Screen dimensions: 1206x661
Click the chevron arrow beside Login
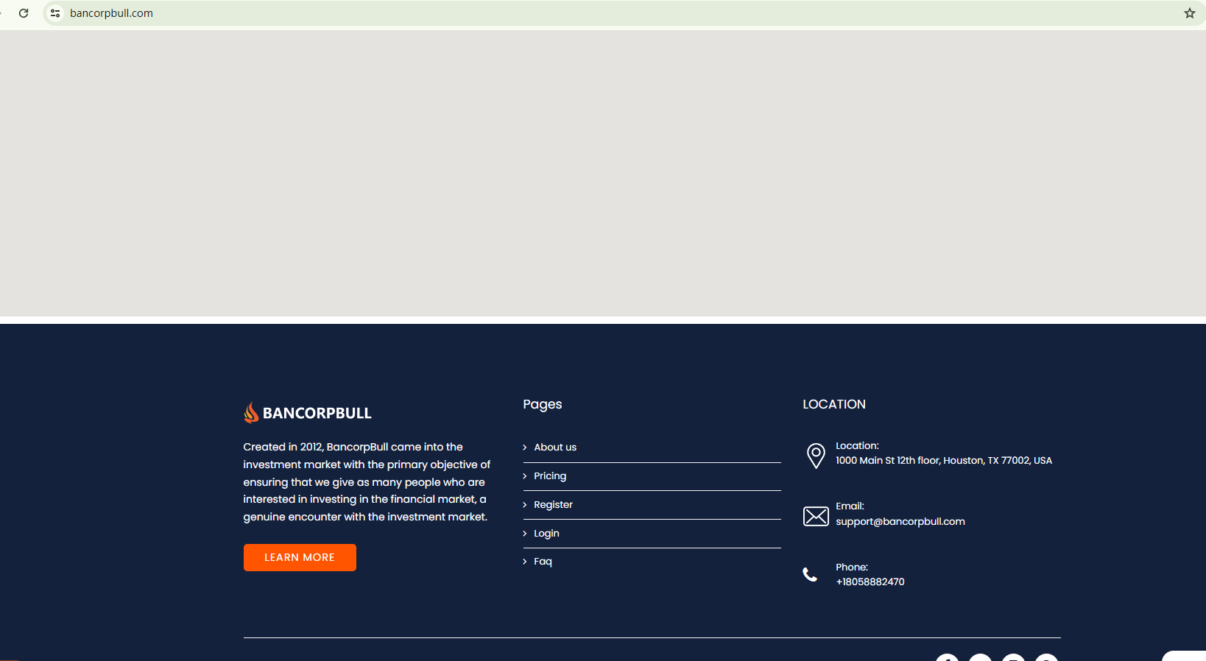(525, 534)
